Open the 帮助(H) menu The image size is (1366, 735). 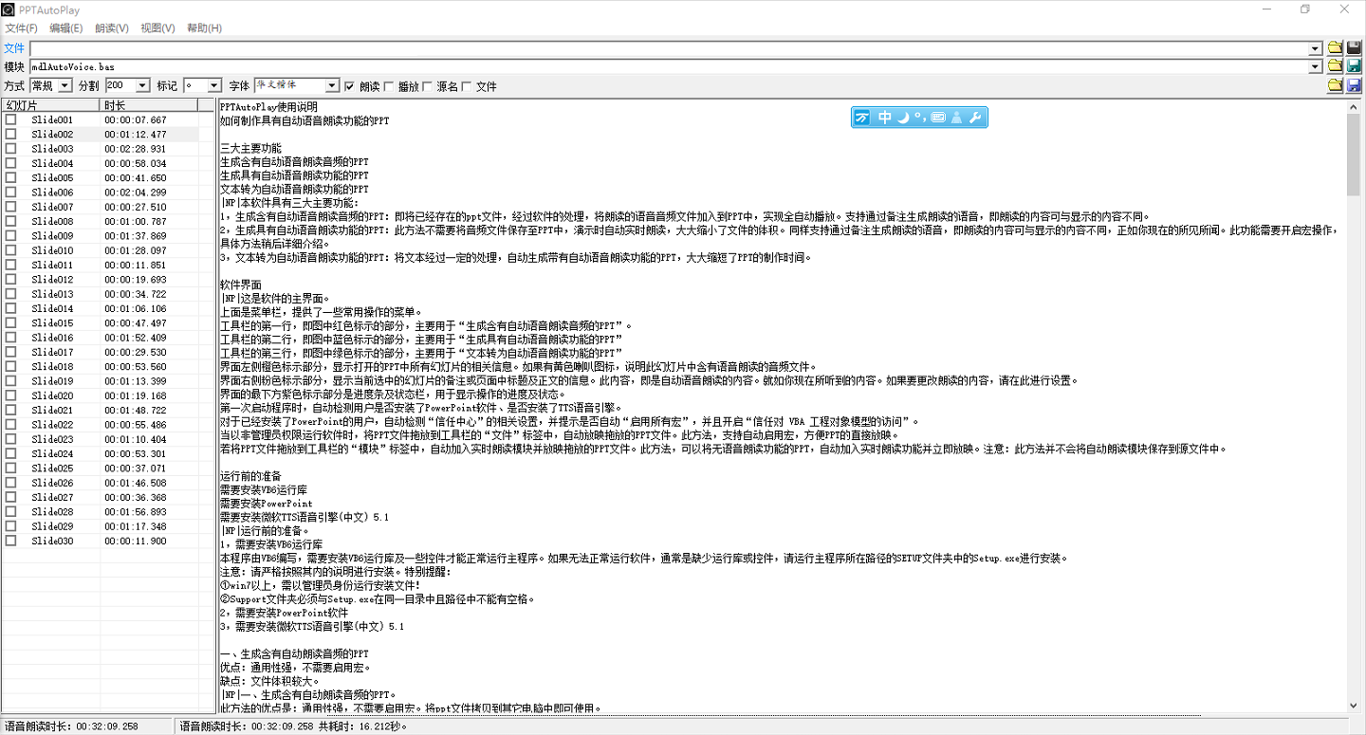point(204,28)
